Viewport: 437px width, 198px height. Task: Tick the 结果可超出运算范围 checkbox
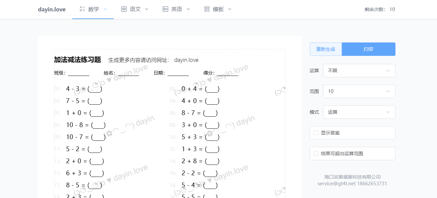(316, 154)
